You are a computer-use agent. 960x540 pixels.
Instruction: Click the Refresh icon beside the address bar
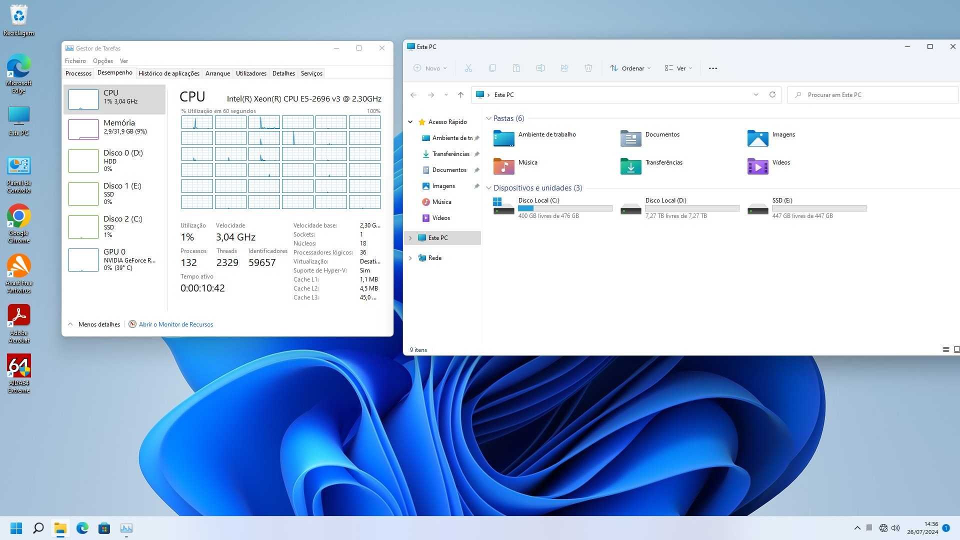pyautogui.click(x=772, y=94)
